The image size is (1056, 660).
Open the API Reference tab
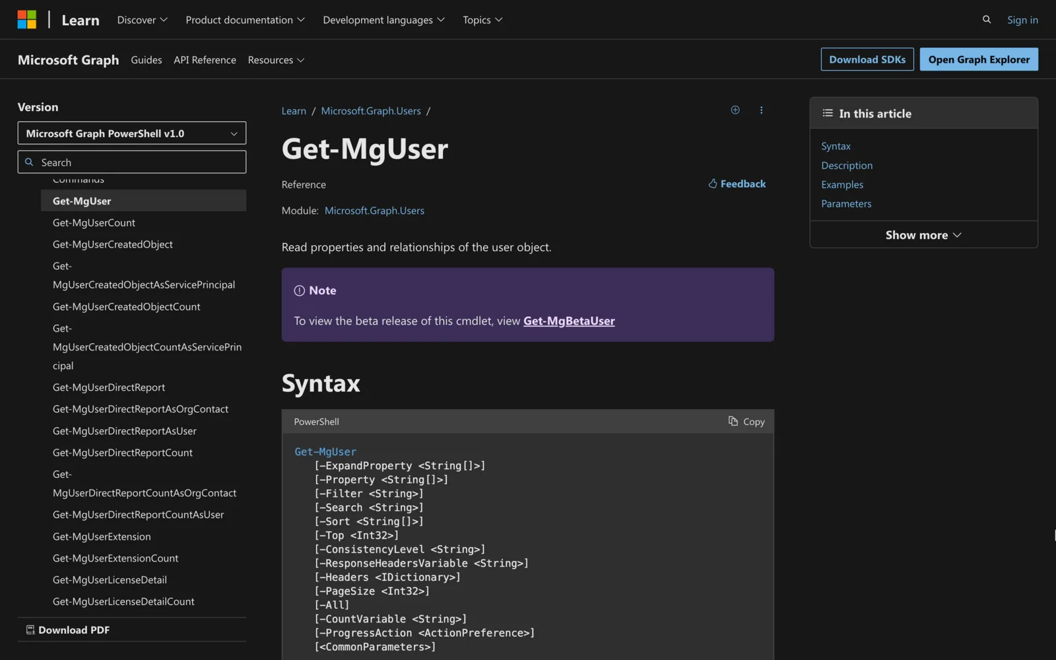pos(205,60)
